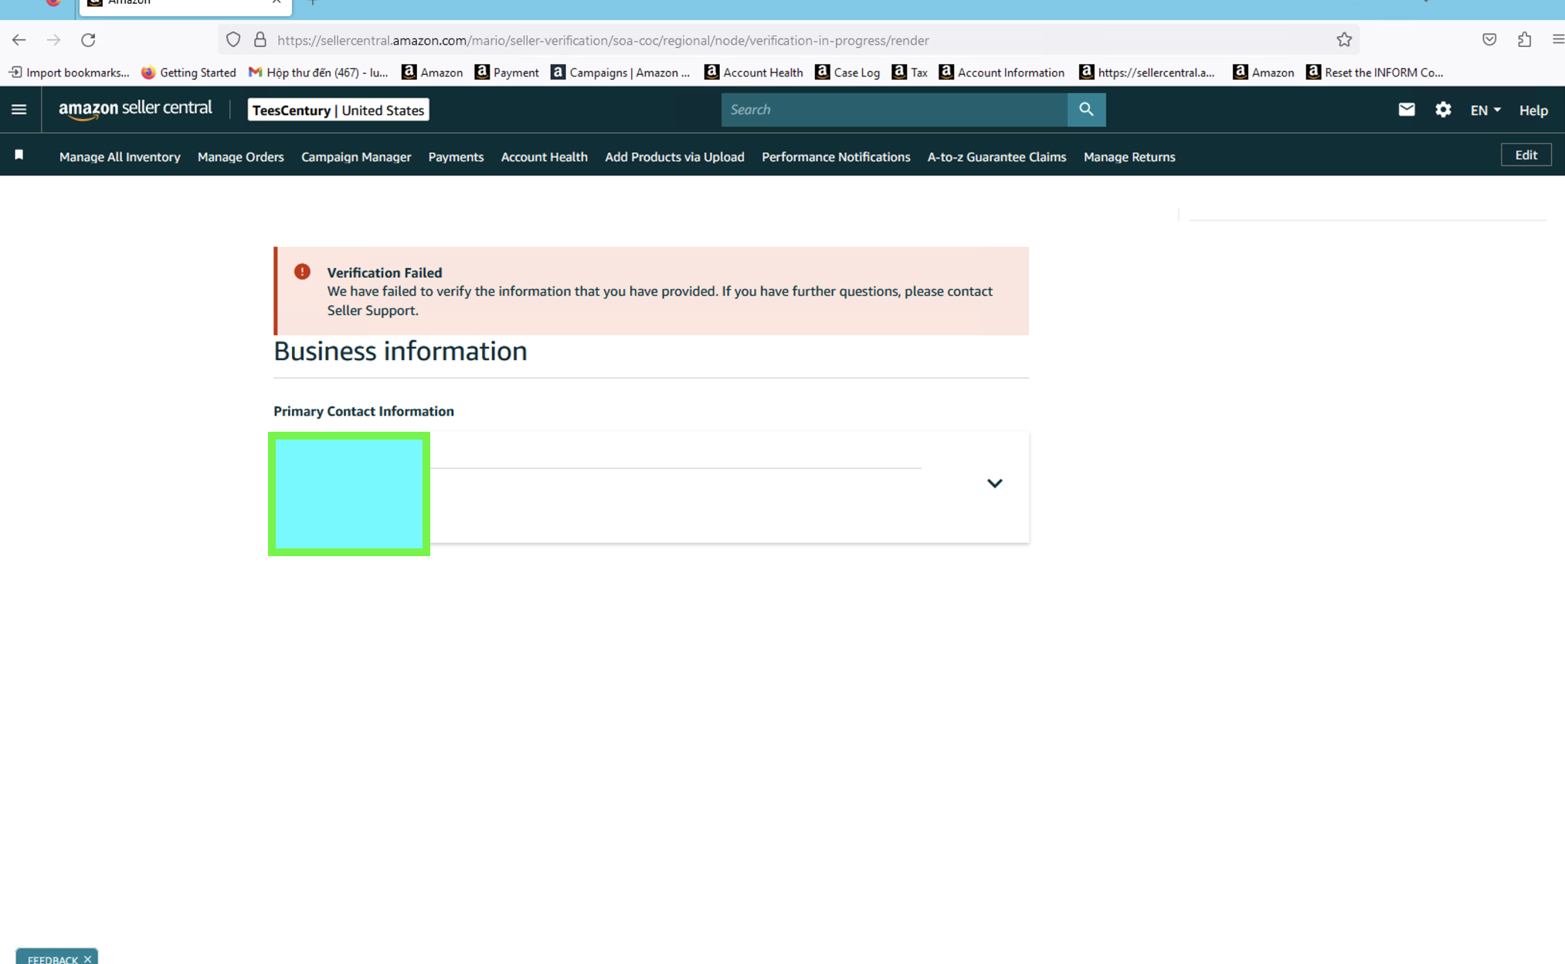Open the settings gear icon

[1443, 110]
